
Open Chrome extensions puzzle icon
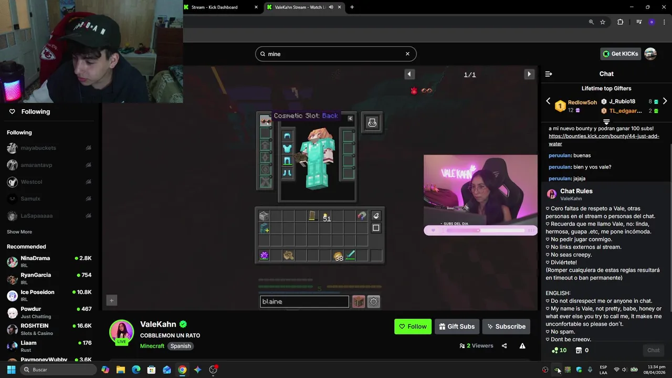point(621,22)
